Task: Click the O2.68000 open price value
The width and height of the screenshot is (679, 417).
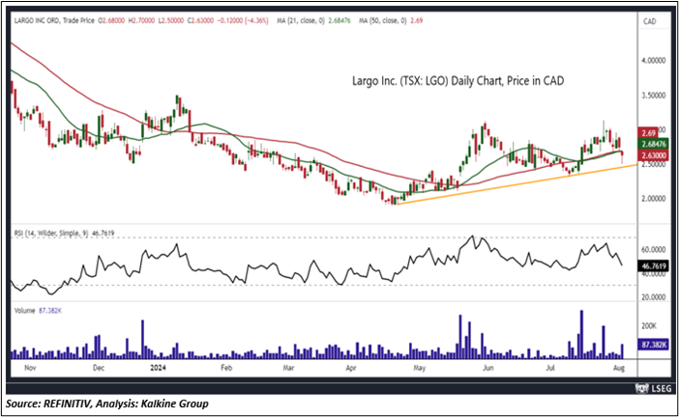Action: 111,20
